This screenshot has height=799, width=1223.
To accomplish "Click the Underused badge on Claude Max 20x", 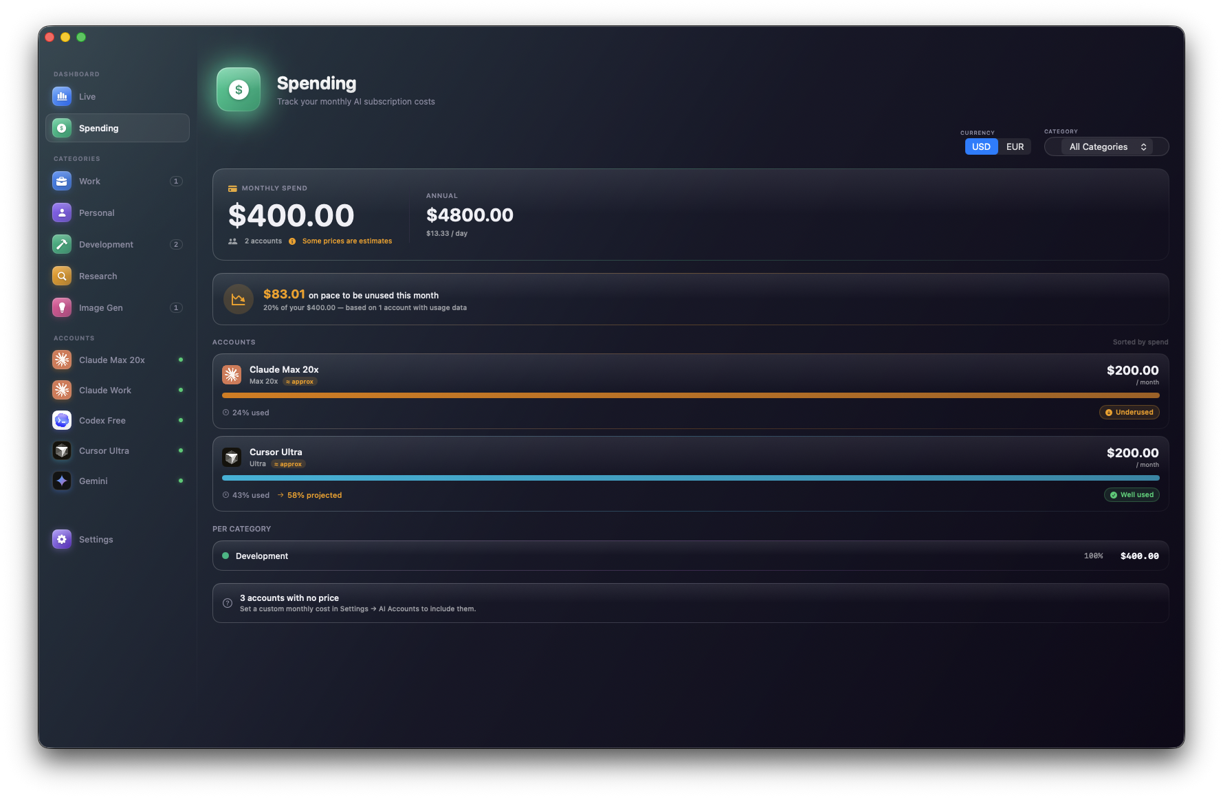I will tap(1129, 412).
